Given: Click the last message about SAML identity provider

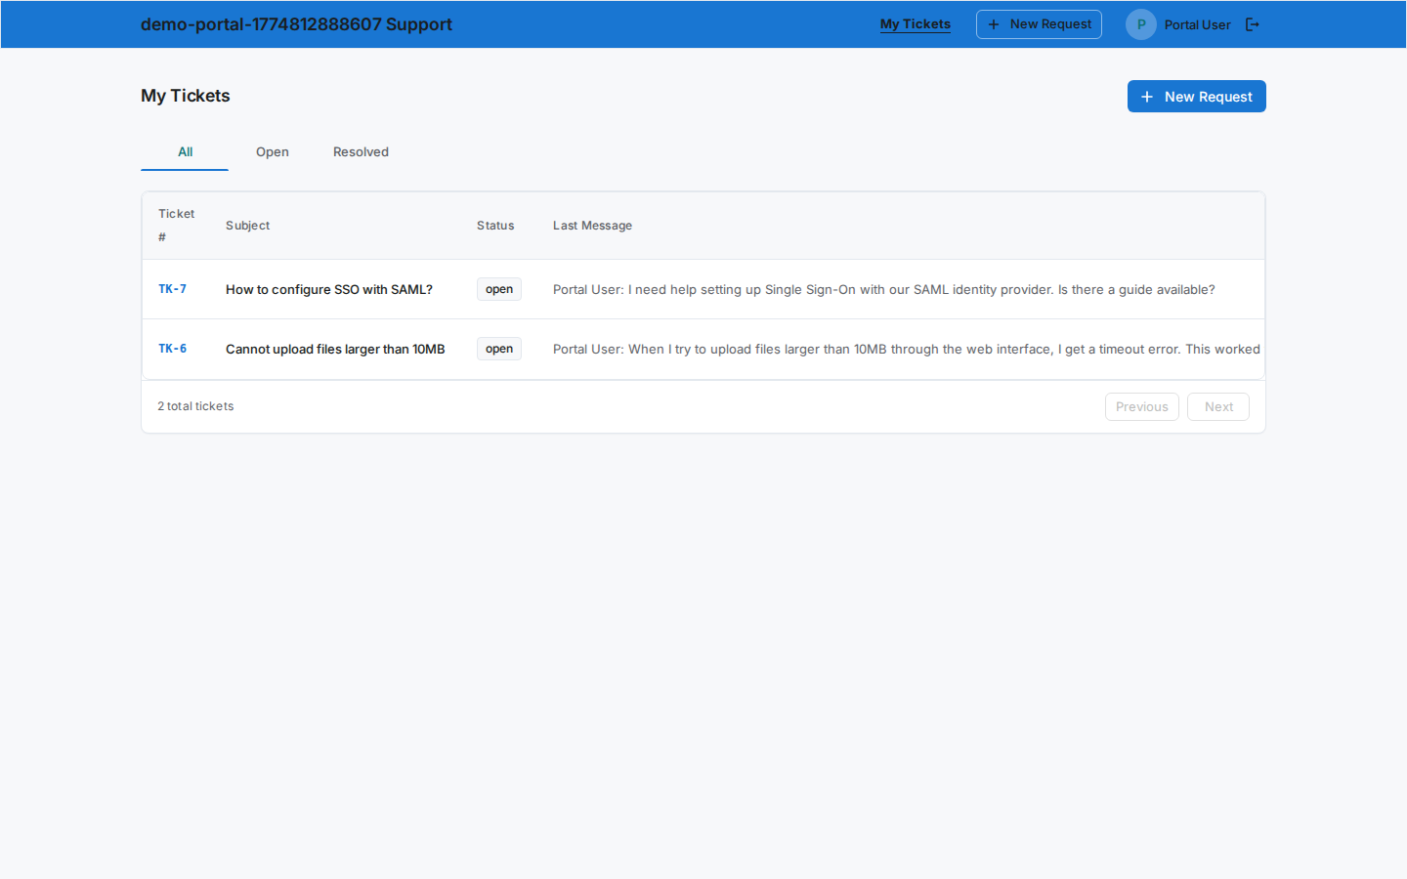Looking at the screenshot, I should [x=883, y=289].
